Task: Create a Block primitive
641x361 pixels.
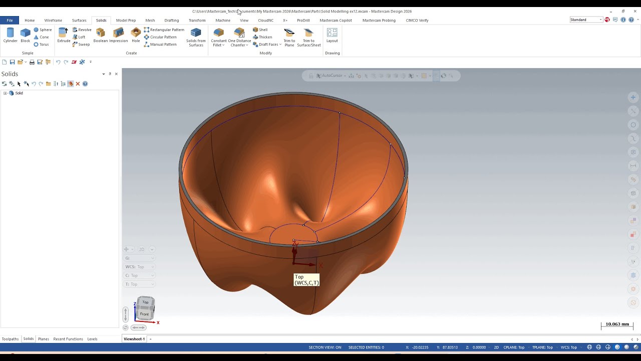Action: pyautogui.click(x=25, y=35)
